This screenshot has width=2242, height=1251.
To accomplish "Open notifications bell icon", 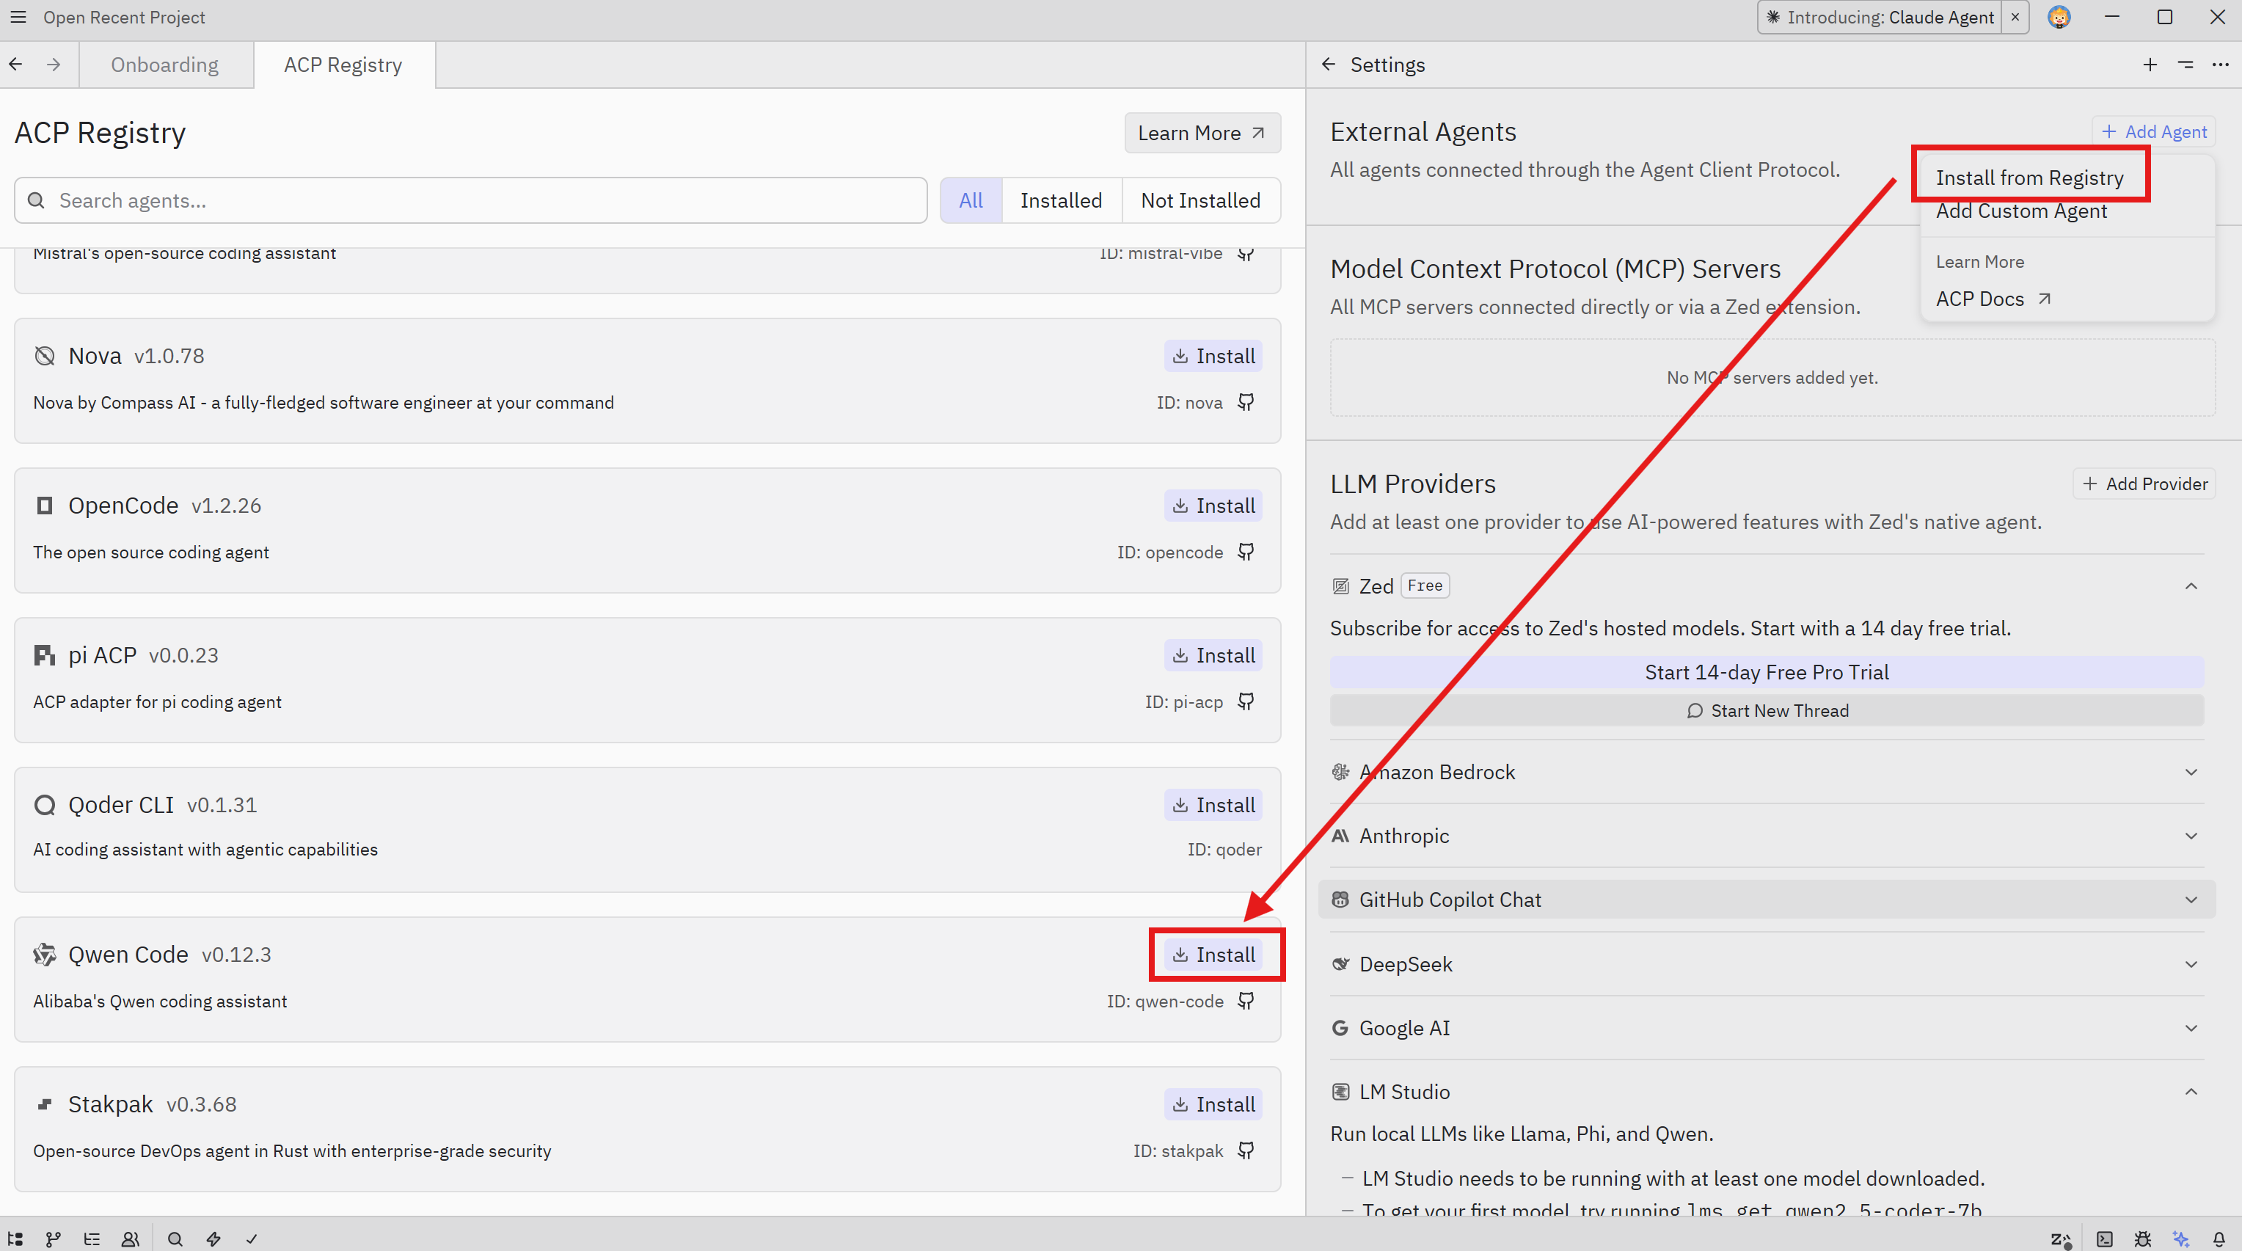I will point(2219,1238).
